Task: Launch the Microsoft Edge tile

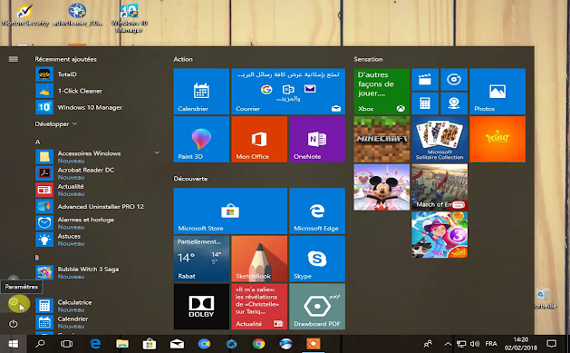Action: [316, 211]
